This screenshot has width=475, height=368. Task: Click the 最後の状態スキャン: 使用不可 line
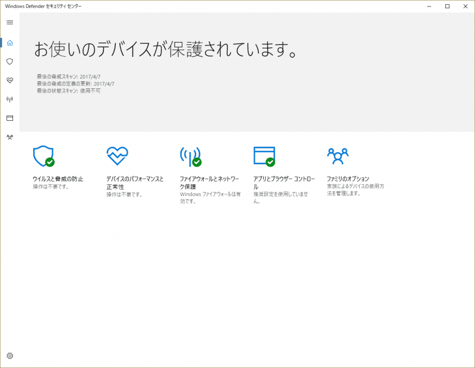click(x=69, y=91)
